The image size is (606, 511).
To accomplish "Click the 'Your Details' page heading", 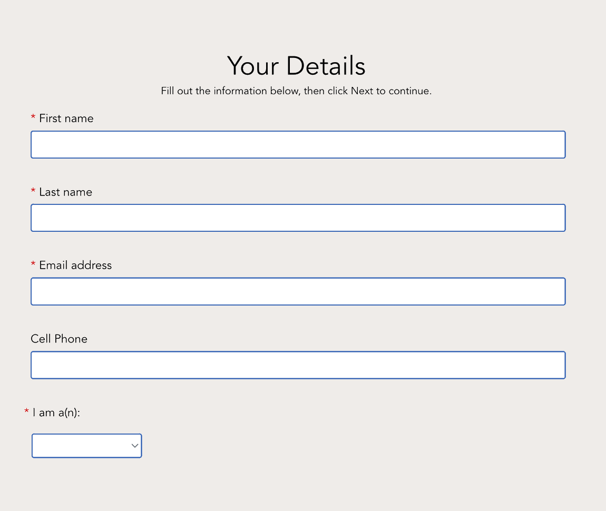I will (x=296, y=66).
